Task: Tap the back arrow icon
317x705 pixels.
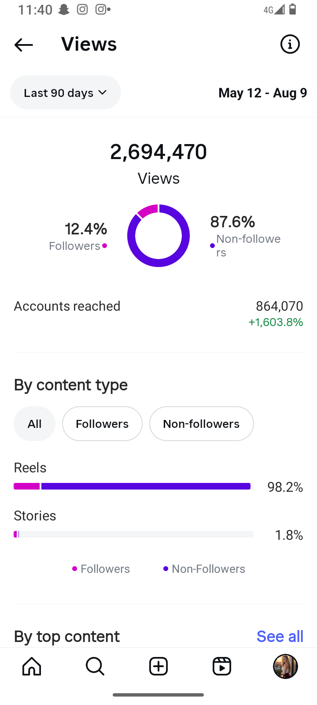Action: [24, 45]
